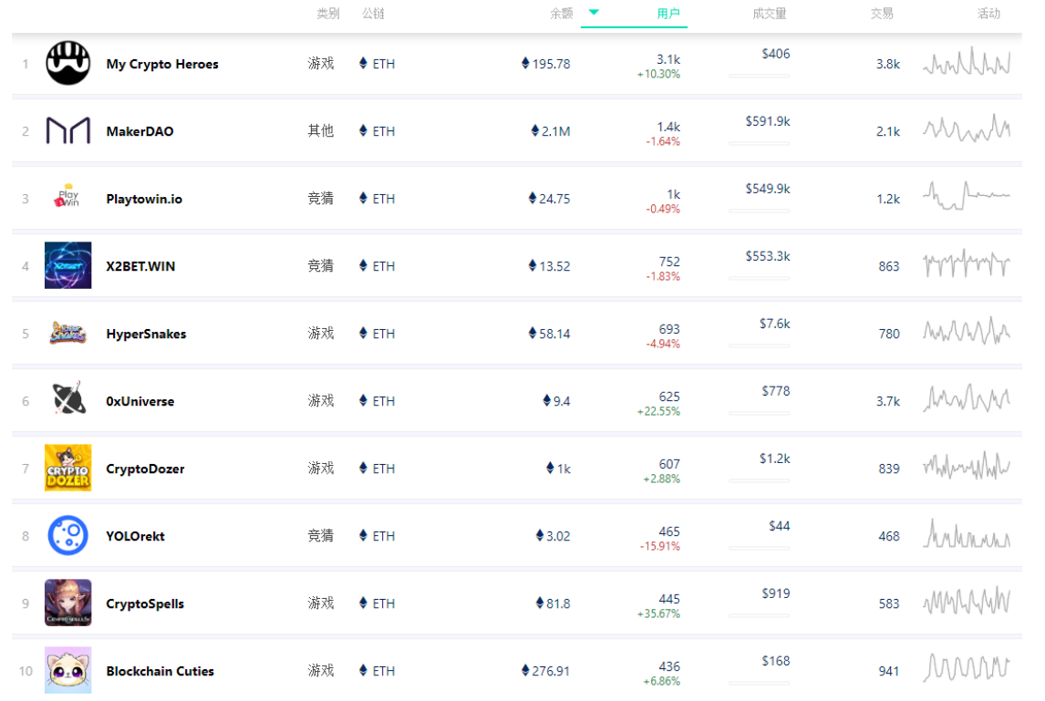The width and height of the screenshot is (1045, 701).
Task: Click the activity sparkline for Playtowin.io
Action: tap(967, 196)
